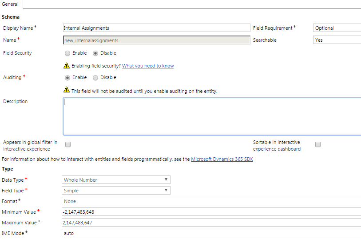Choose Disable for Auditing
Viewport: 361px width, 239px height.
point(95,78)
